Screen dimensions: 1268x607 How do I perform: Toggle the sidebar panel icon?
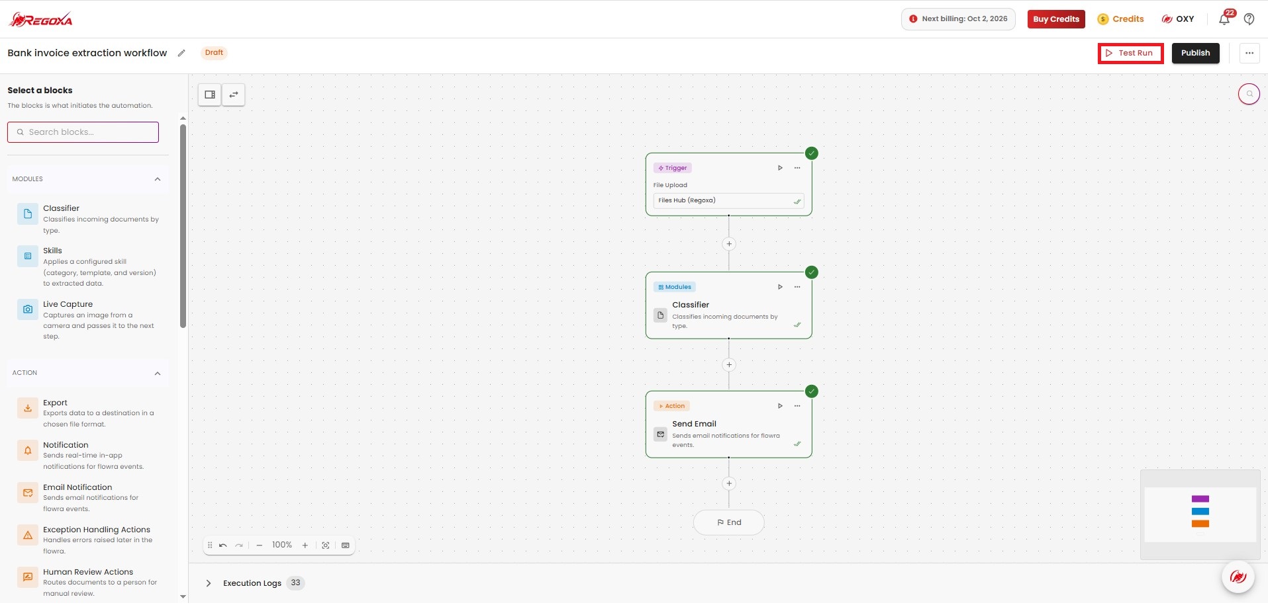pos(210,95)
